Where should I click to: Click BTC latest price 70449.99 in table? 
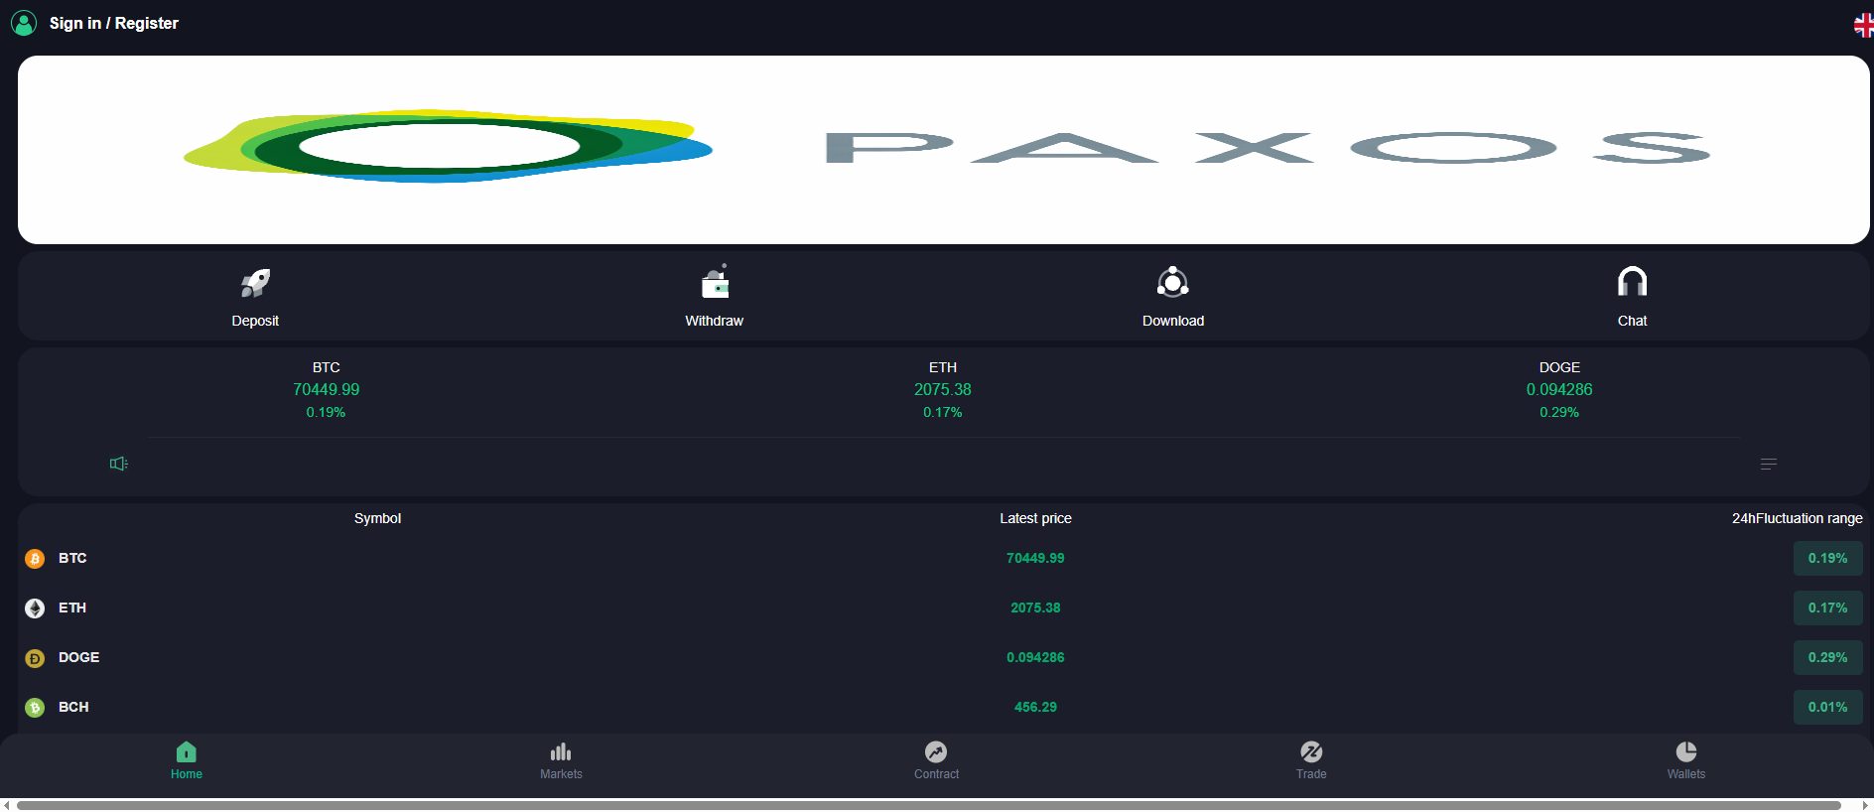tap(1035, 558)
